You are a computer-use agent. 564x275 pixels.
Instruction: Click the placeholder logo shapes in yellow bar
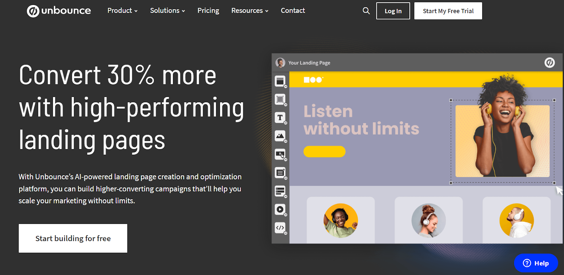(x=313, y=80)
